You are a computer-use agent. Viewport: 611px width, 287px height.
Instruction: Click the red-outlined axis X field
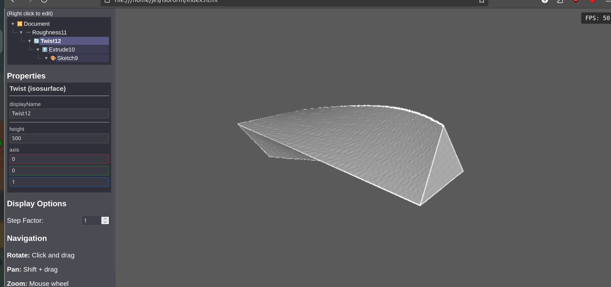click(x=59, y=159)
